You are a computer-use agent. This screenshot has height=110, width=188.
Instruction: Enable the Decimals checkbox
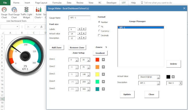[99, 35]
